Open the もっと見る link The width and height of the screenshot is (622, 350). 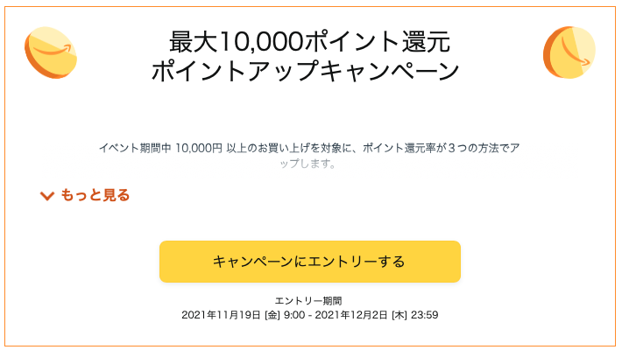(x=95, y=195)
